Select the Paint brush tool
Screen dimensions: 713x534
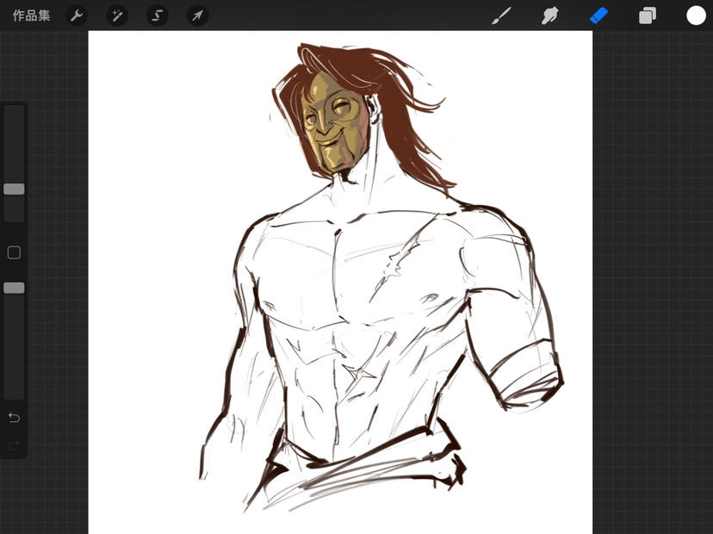(x=500, y=16)
